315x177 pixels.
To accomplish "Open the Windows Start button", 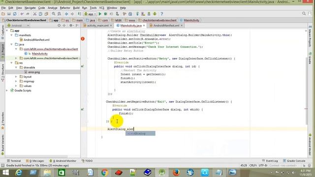I will point(5,173).
